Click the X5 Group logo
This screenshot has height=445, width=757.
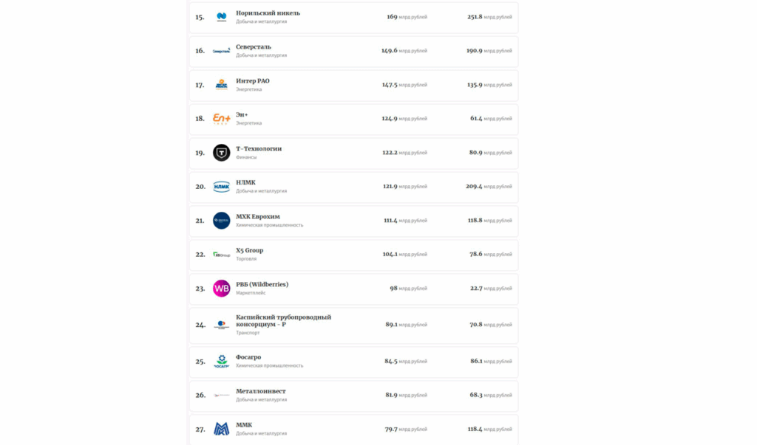(221, 255)
